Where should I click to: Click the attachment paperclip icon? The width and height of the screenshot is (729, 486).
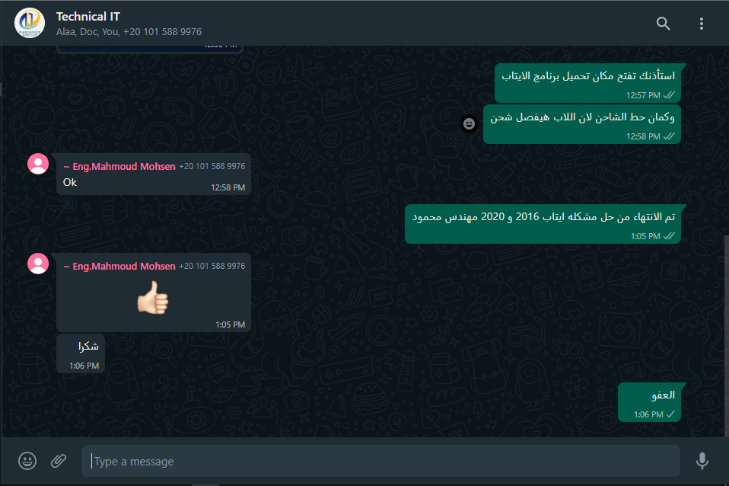[59, 461]
